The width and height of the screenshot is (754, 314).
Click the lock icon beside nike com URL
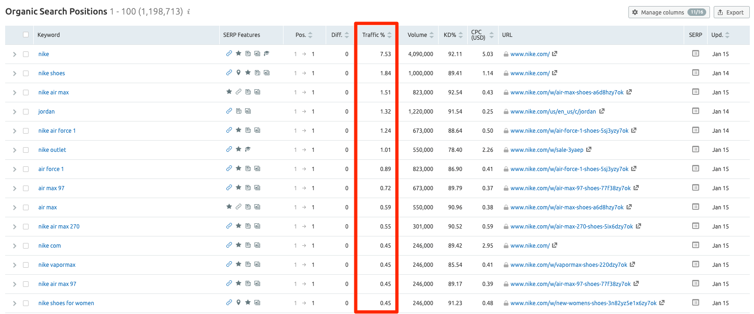pos(506,246)
